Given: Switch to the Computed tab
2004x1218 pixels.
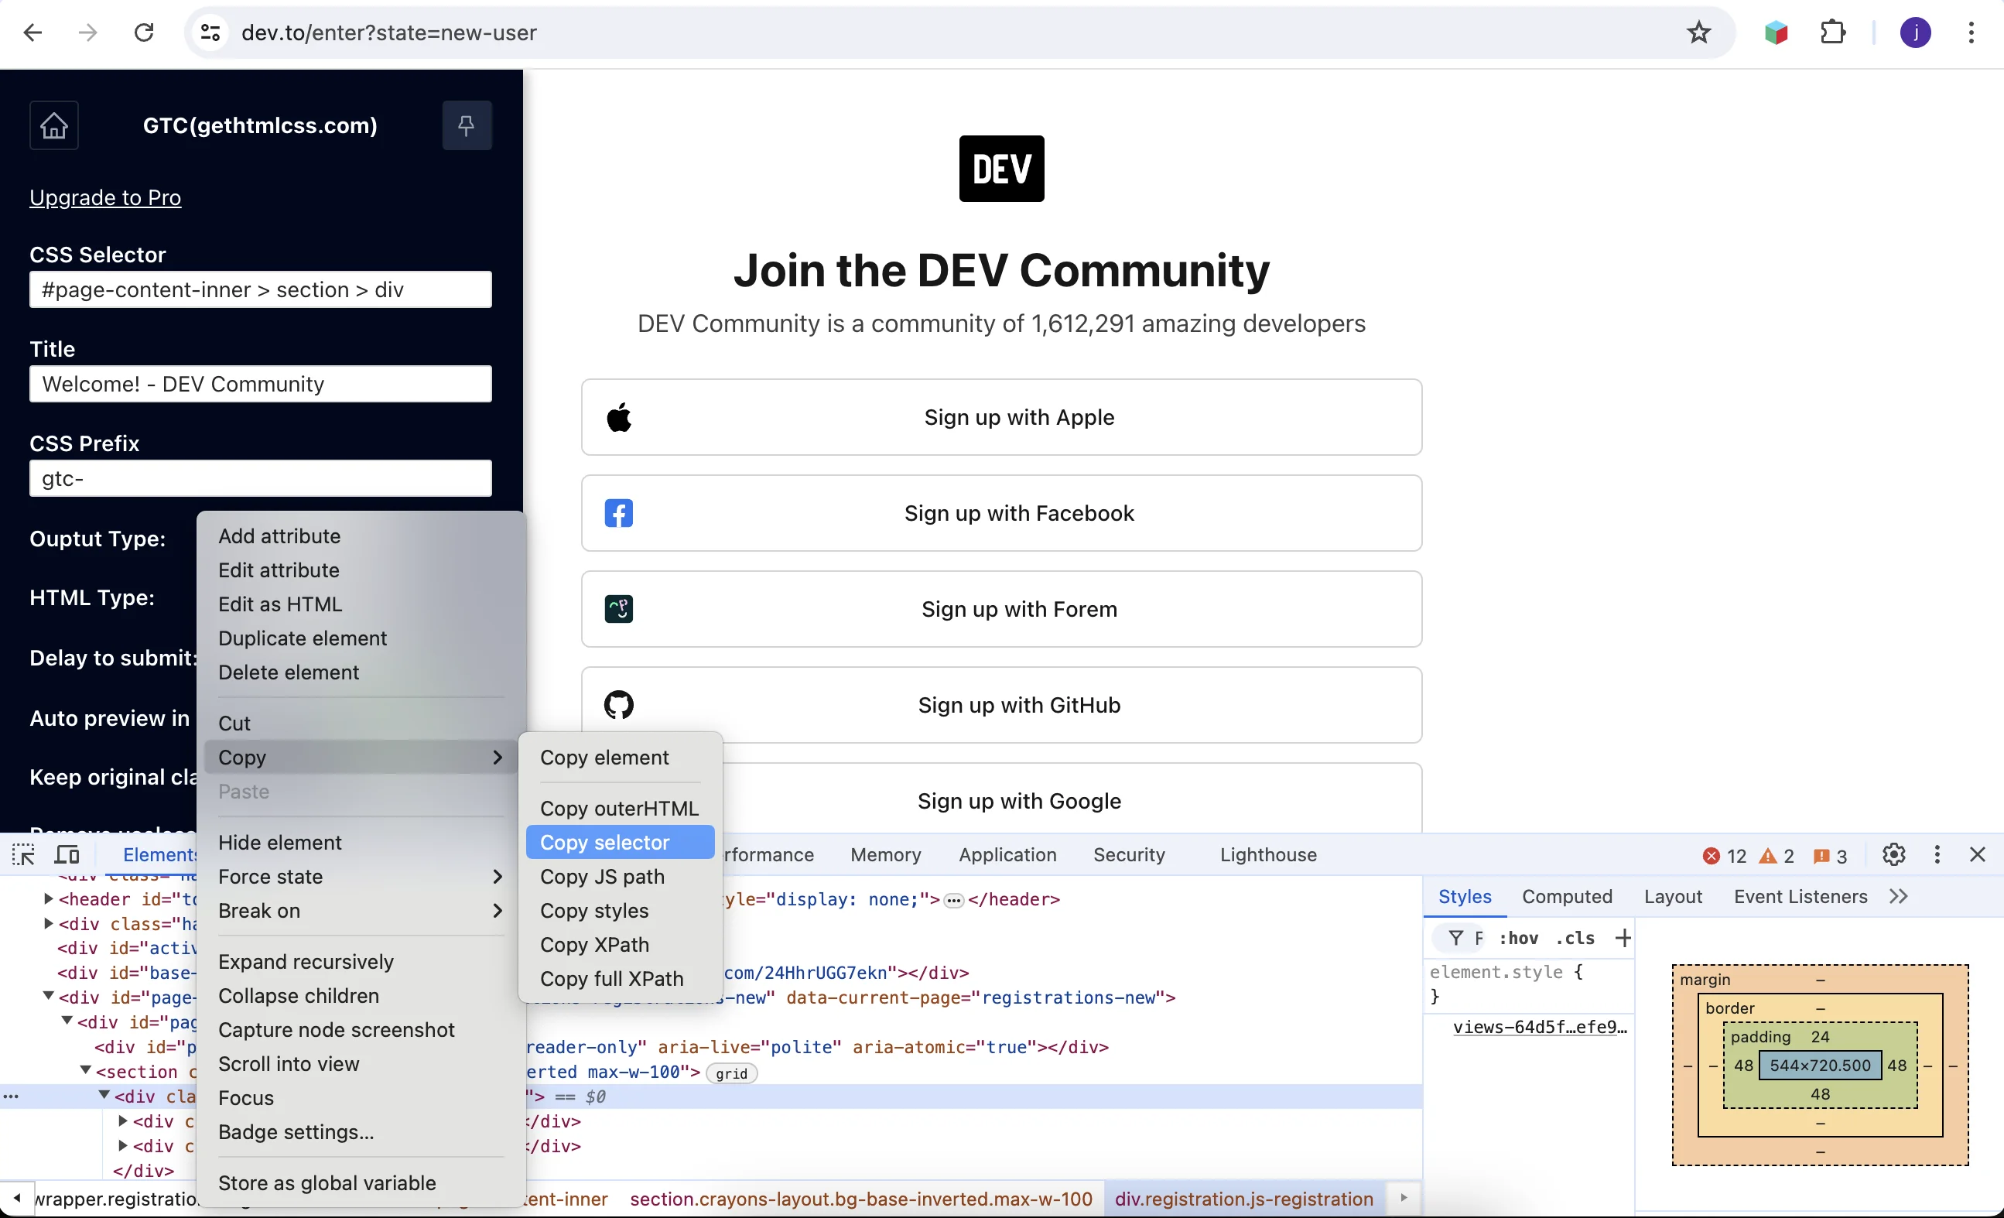Looking at the screenshot, I should [x=1566, y=897].
